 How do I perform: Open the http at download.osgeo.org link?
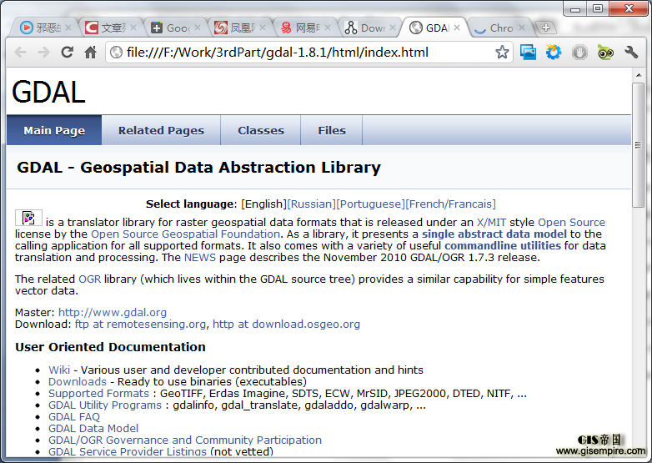click(286, 324)
